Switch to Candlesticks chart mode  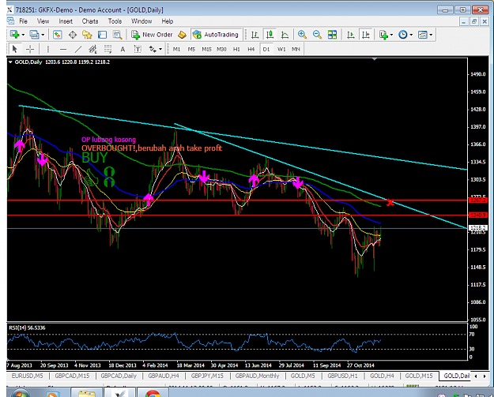270,35
